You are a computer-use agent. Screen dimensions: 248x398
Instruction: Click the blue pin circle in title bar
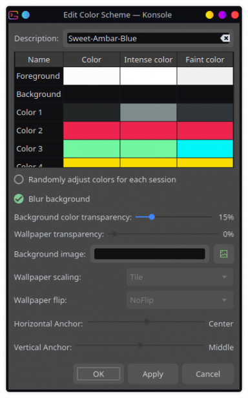pos(26,15)
